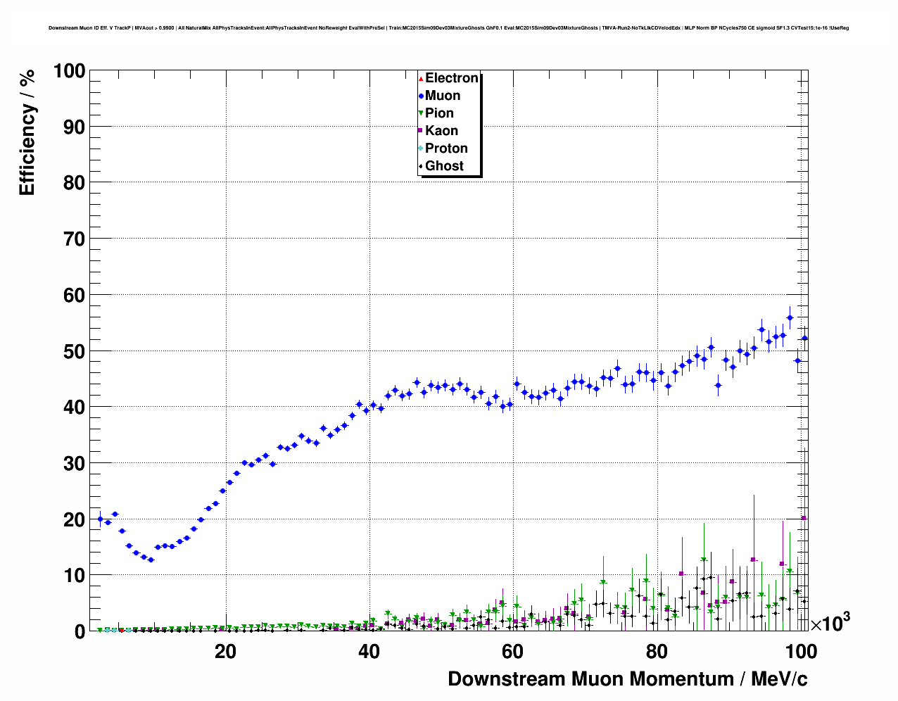Select the Kaon label in the legend
Viewport: 898px width, 701px height.
coord(441,131)
